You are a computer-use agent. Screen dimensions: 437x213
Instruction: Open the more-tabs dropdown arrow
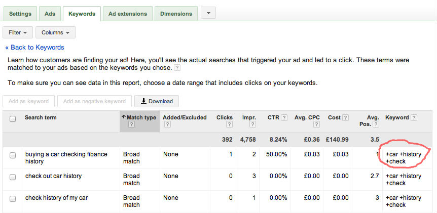pyautogui.click(x=208, y=13)
